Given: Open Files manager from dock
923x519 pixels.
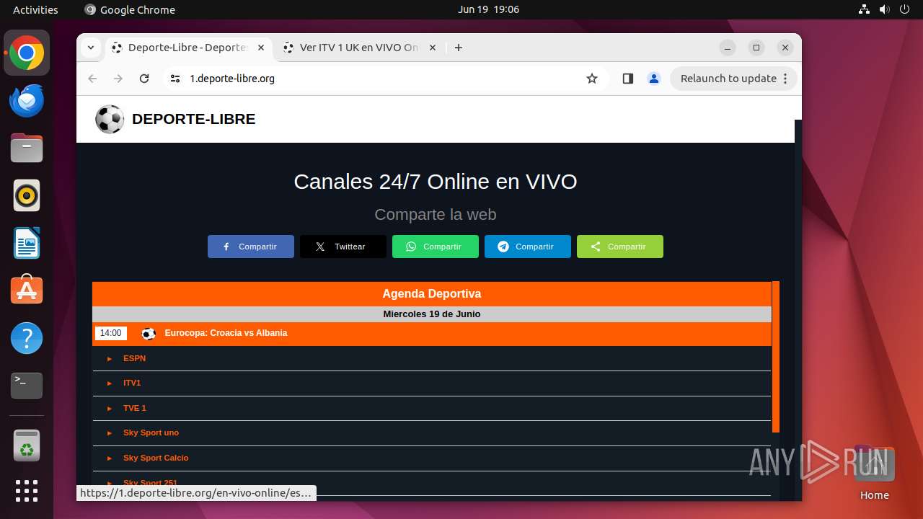Looking at the screenshot, I should pos(27,148).
